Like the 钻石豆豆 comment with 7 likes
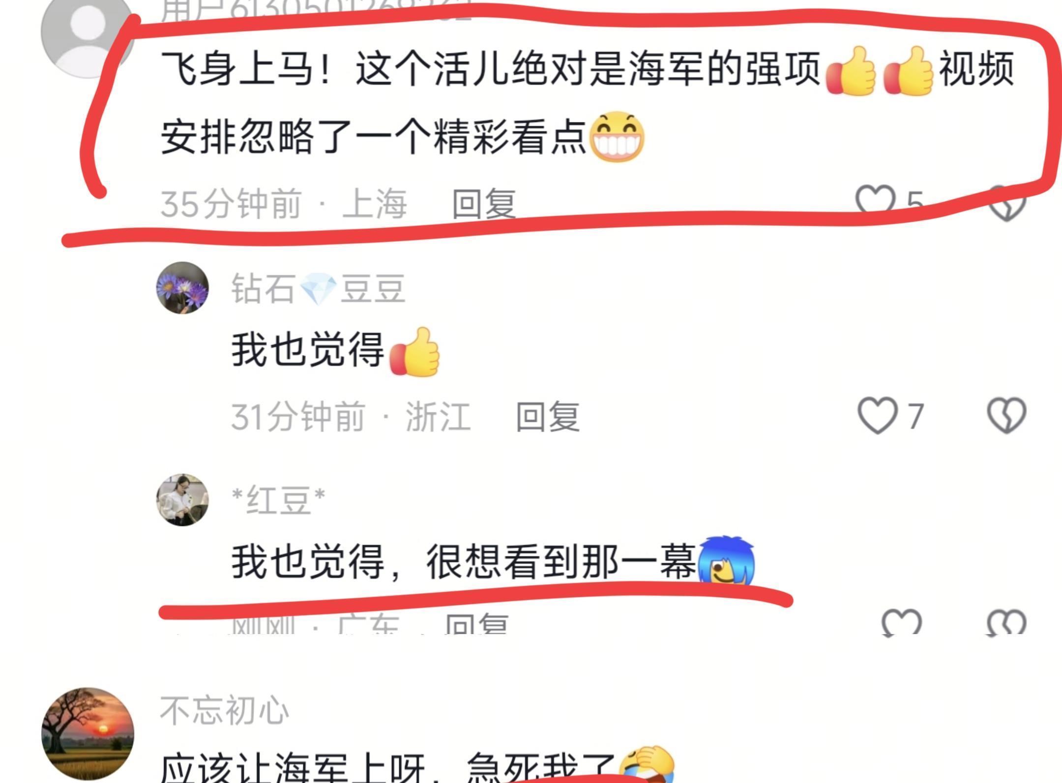 (878, 416)
